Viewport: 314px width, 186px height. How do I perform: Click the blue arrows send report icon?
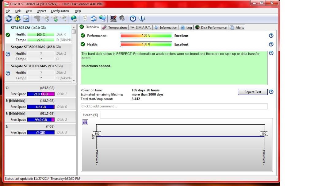pyautogui.click(x=94, y=19)
